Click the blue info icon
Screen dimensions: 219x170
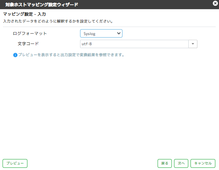15,55
